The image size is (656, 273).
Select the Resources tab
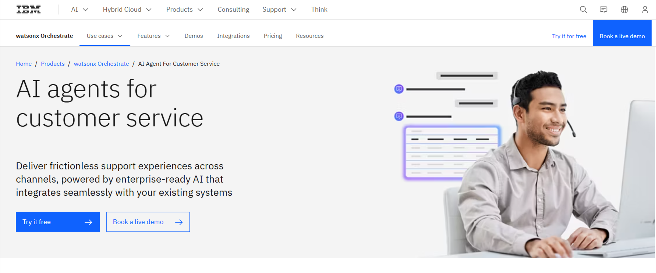pos(310,36)
